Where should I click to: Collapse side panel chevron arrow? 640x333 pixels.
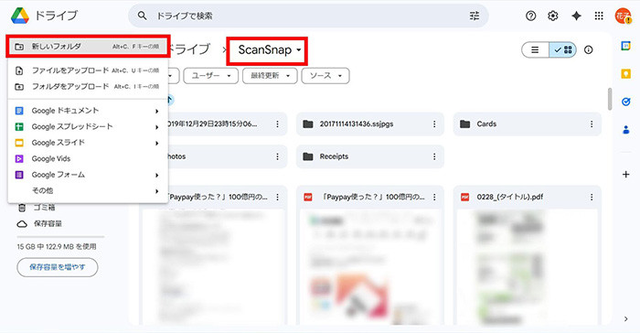[626, 318]
